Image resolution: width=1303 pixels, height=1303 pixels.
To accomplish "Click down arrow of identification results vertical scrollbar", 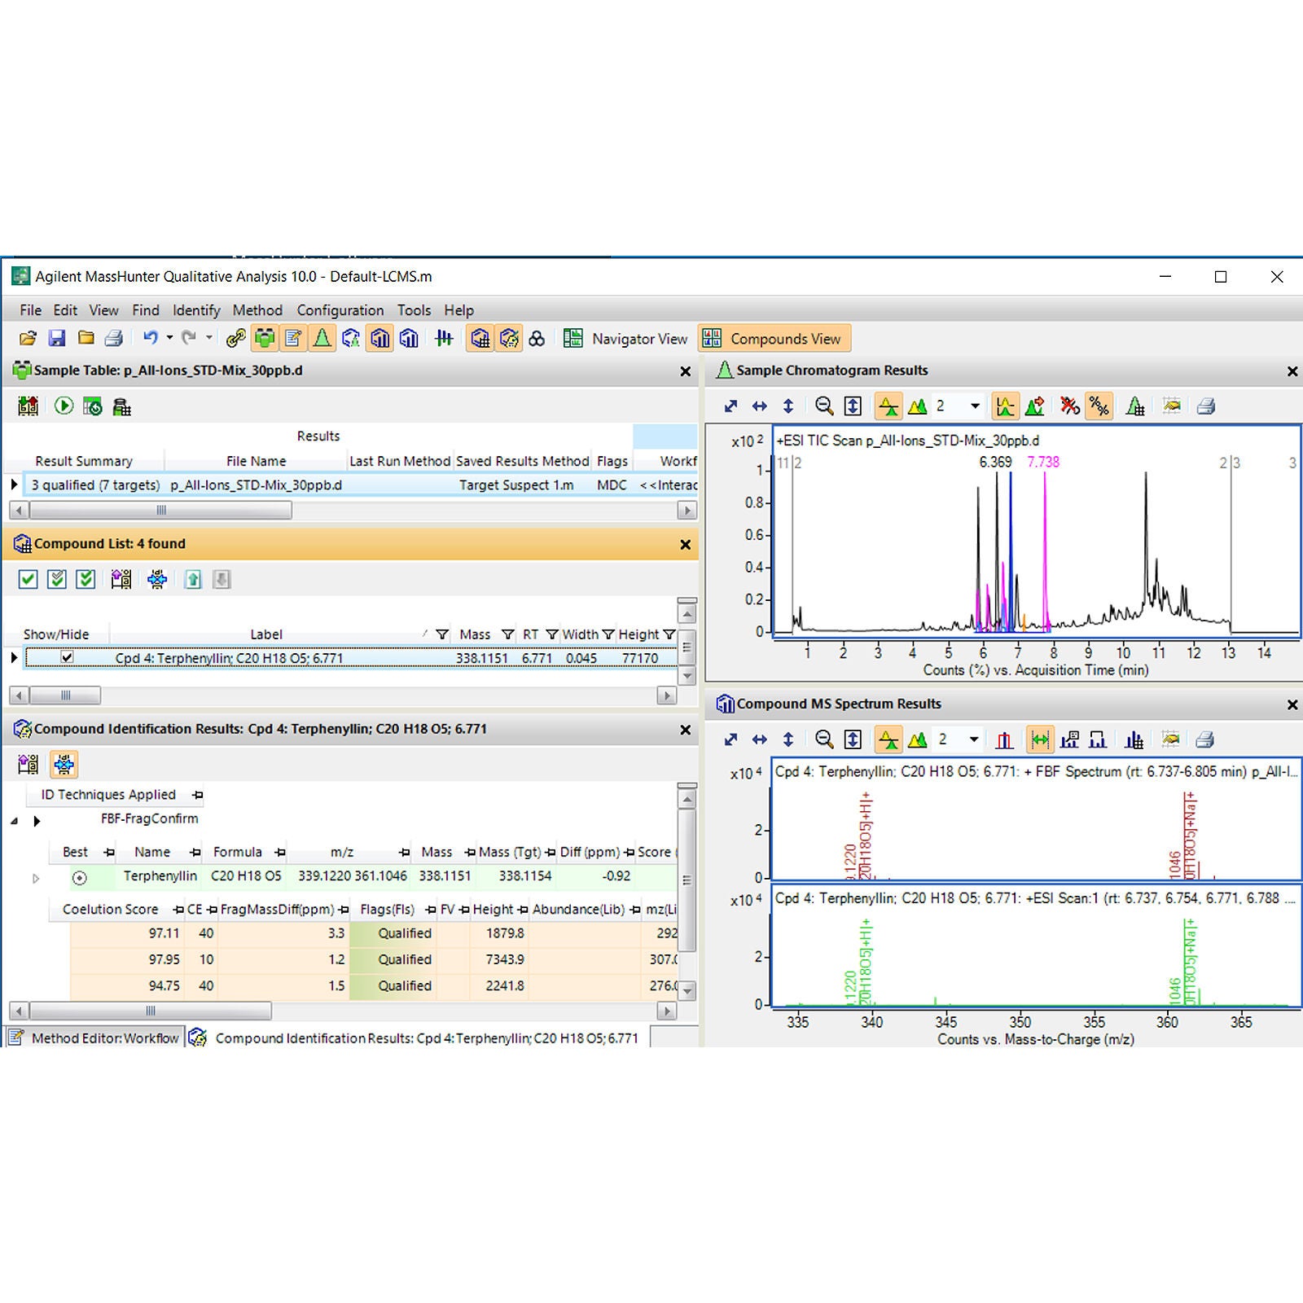I will point(687,991).
